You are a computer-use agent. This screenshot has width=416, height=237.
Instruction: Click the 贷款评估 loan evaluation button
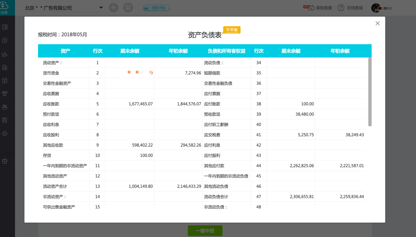156,8
